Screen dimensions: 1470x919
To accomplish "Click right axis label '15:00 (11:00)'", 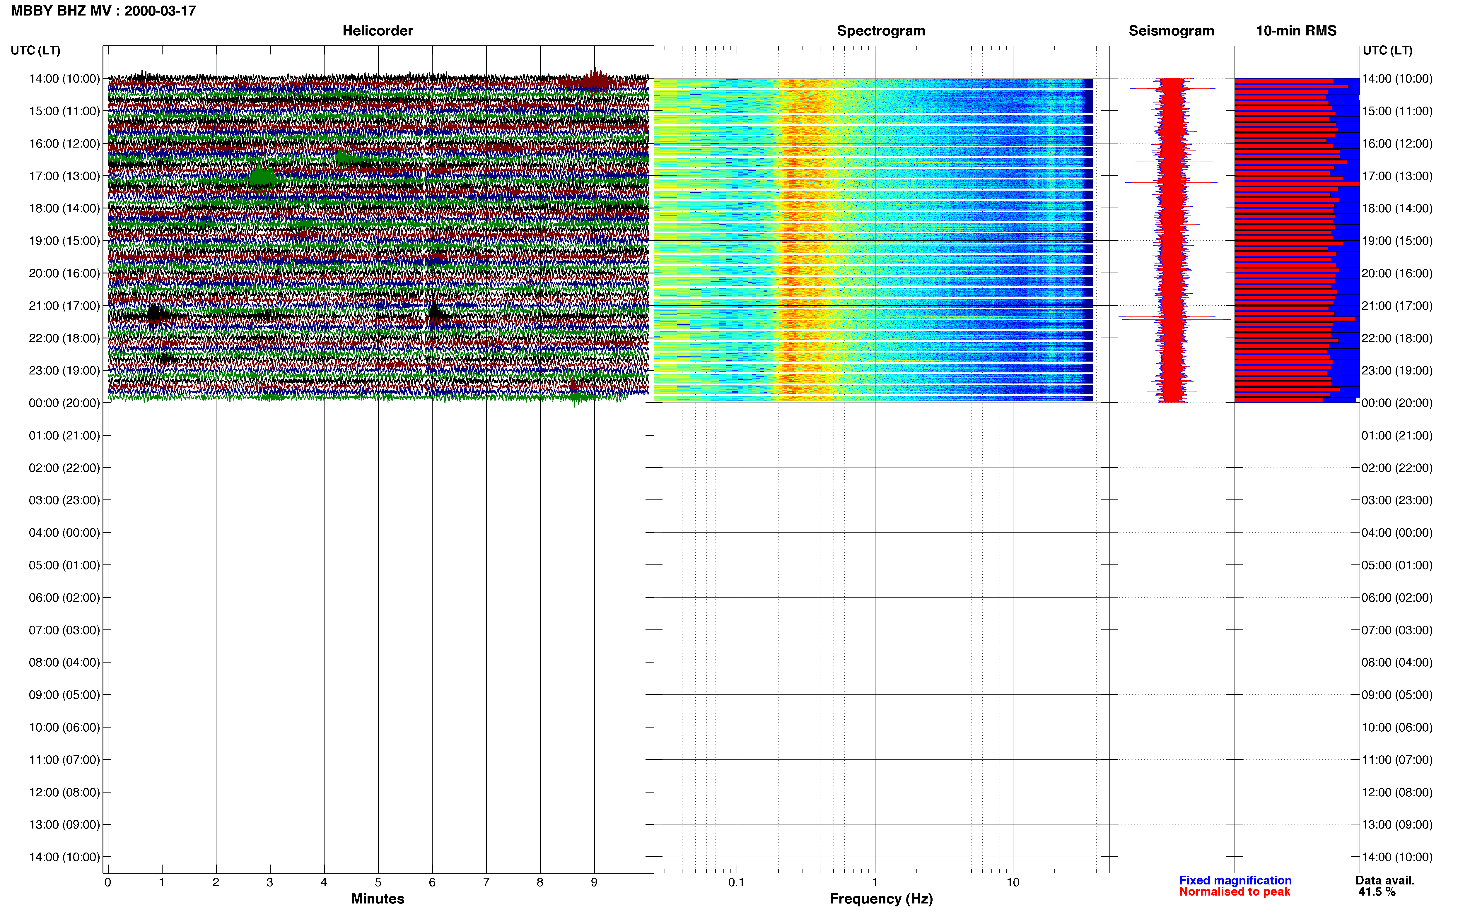I will (x=1397, y=111).
